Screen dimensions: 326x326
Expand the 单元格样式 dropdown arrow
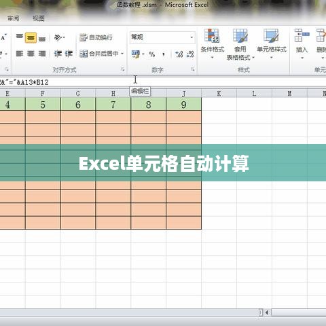click(x=272, y=58)
